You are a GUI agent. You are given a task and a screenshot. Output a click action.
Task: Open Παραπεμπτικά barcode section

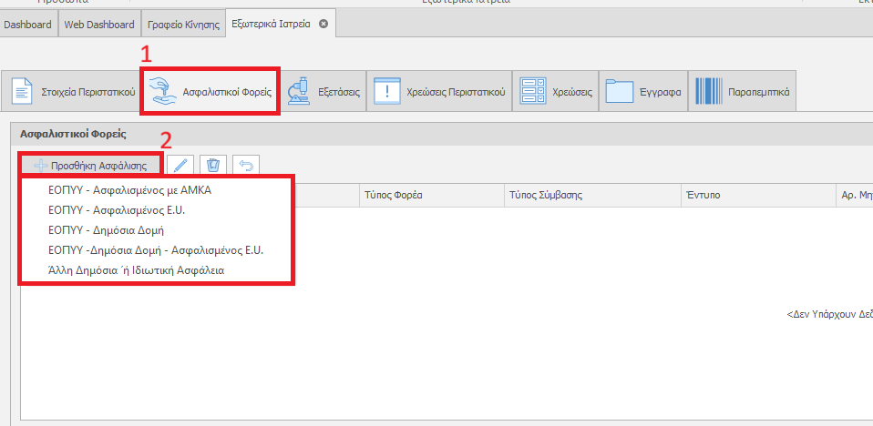pyautogui.click(x=745, y=92)
